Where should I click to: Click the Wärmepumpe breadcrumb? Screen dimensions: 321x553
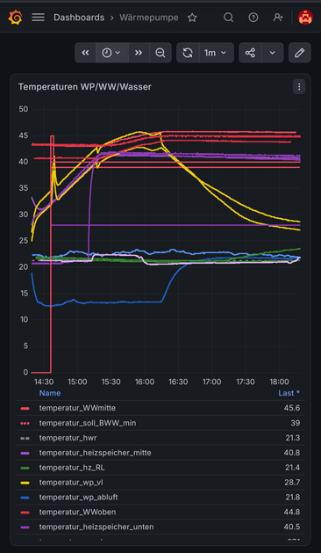[x=149, y=18]
